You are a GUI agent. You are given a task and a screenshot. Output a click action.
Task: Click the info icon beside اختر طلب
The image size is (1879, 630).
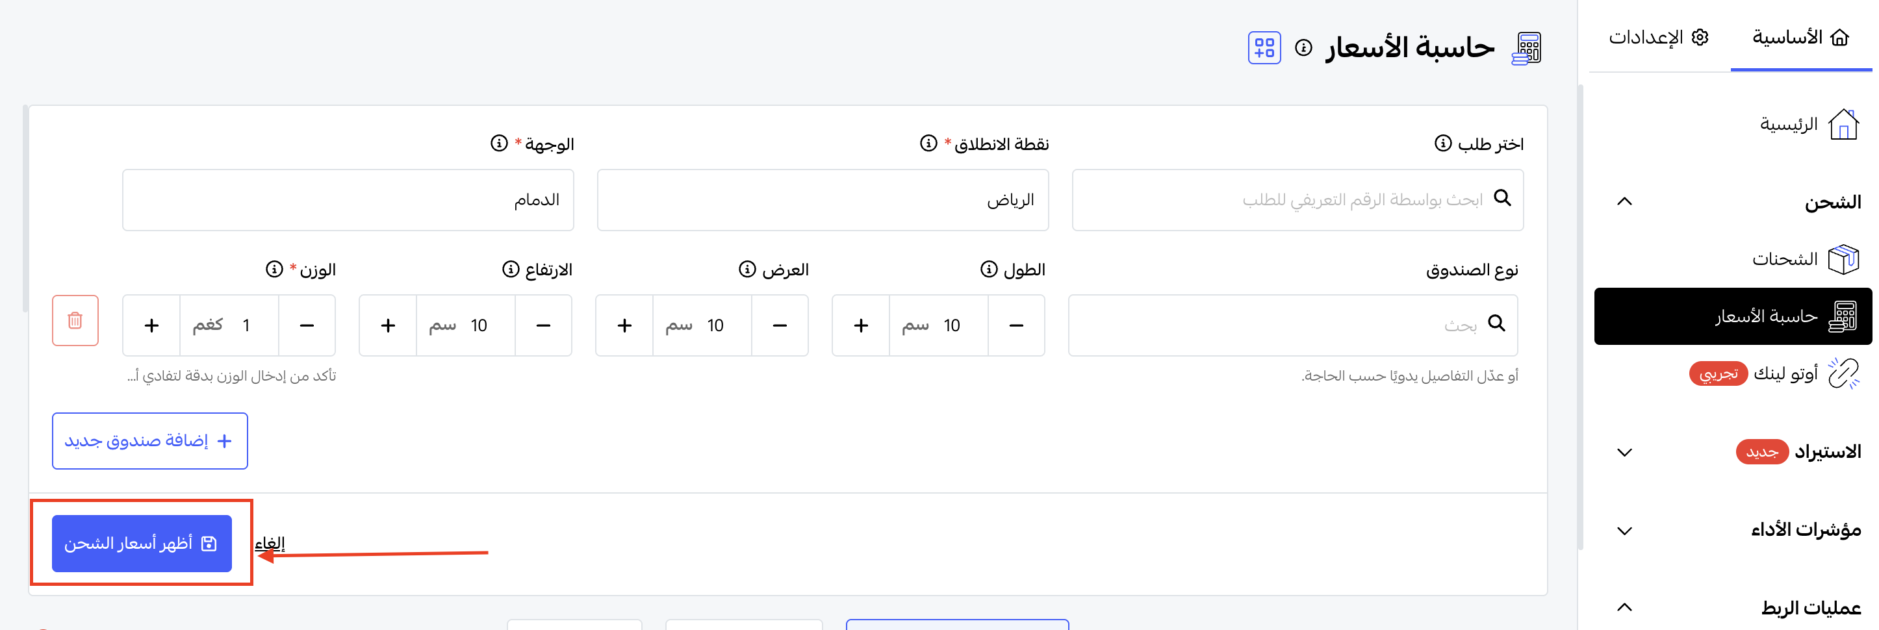pyautogui.click(x=1443, y=143)
